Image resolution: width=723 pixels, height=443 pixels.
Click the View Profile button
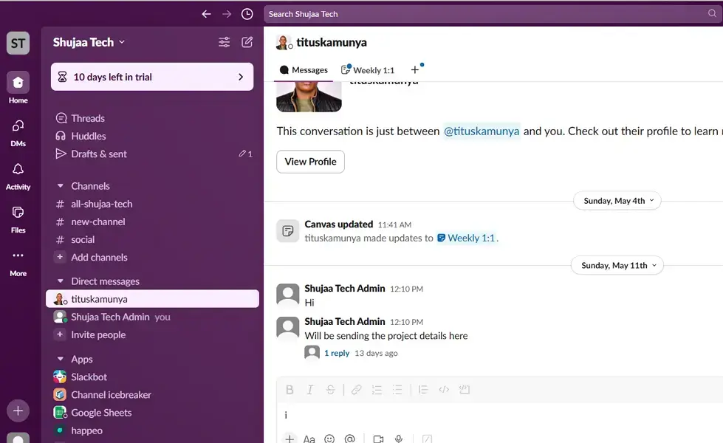click(x=310, y=162)
